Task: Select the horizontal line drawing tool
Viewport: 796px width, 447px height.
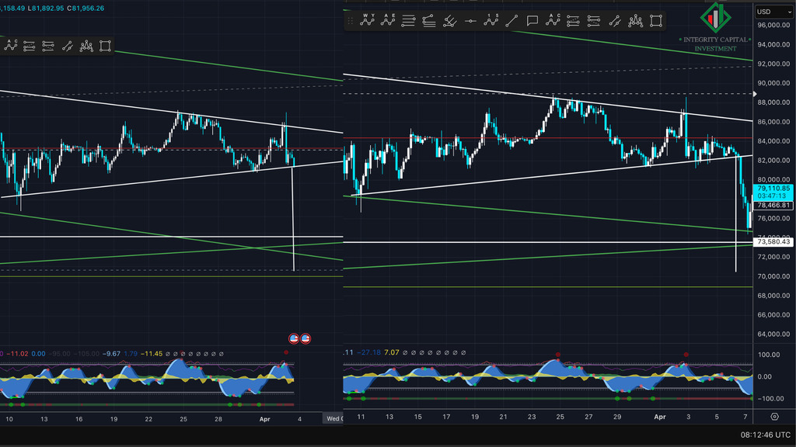Action: point(470,21)
